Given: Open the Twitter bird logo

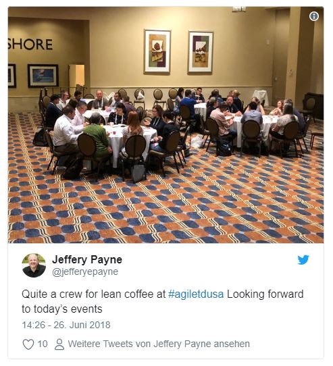Looking at the screenshot, I should 303,259.
